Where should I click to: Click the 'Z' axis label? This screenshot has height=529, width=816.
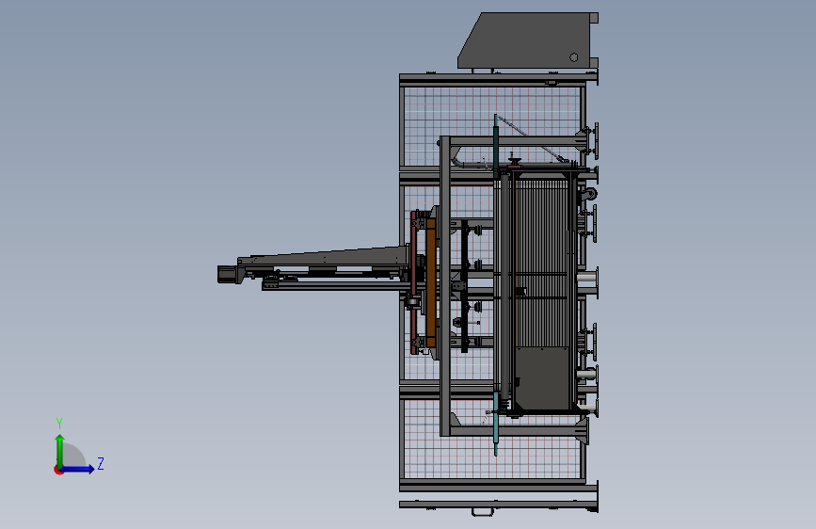click(x=101, y=463)
